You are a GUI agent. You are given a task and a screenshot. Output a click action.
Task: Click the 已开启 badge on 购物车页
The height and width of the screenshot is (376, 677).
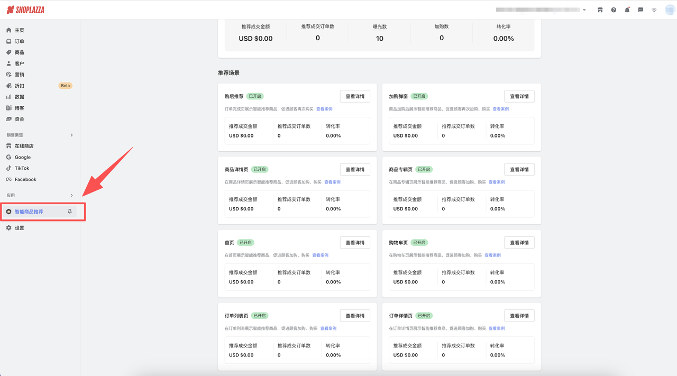419,242
